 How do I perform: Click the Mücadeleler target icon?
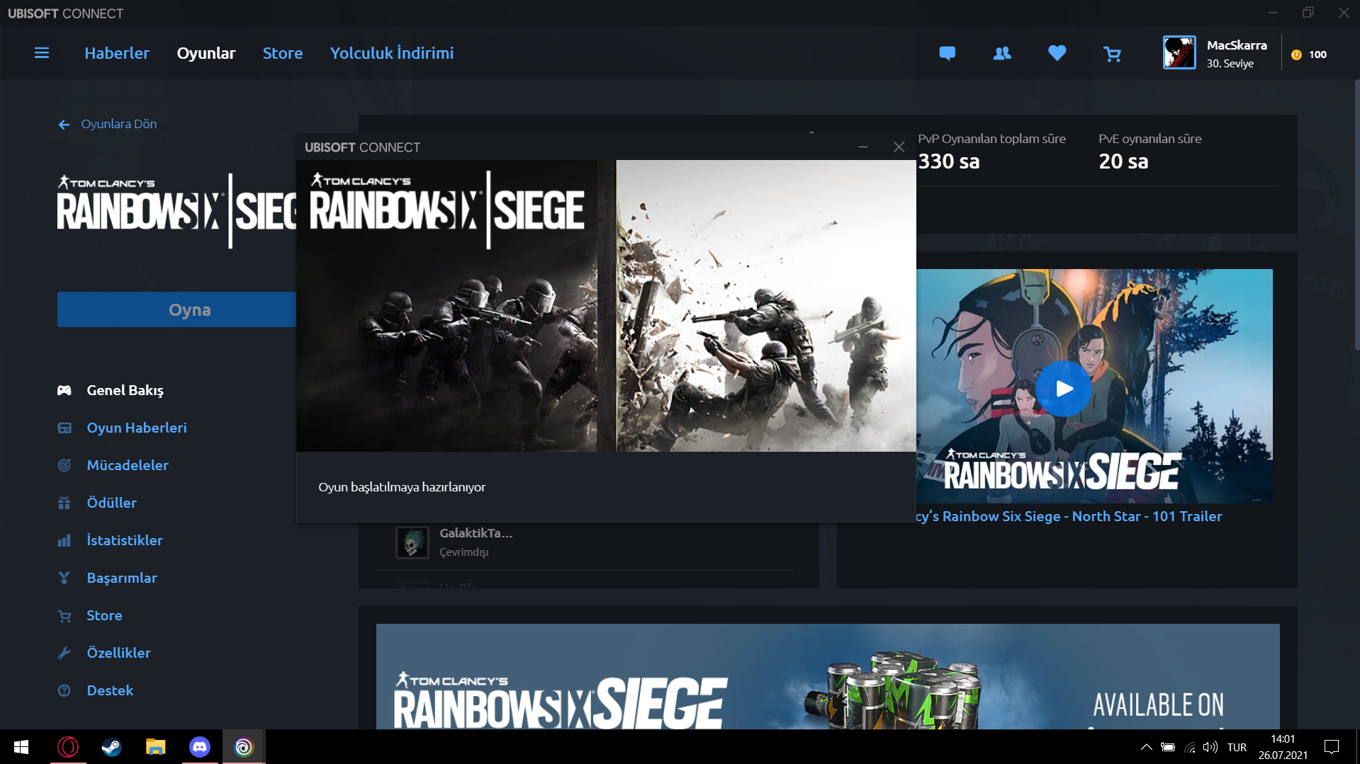(64, 465)
